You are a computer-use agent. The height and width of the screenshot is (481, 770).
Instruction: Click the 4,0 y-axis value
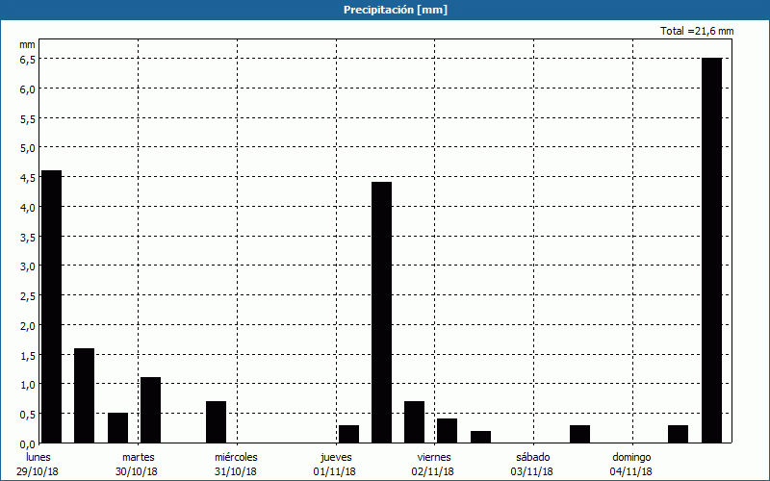[28, 208]
